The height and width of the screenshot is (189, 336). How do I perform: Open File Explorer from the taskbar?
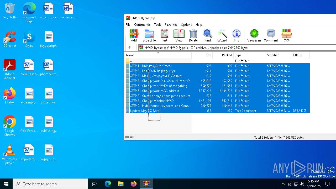[x=120, y=184]
